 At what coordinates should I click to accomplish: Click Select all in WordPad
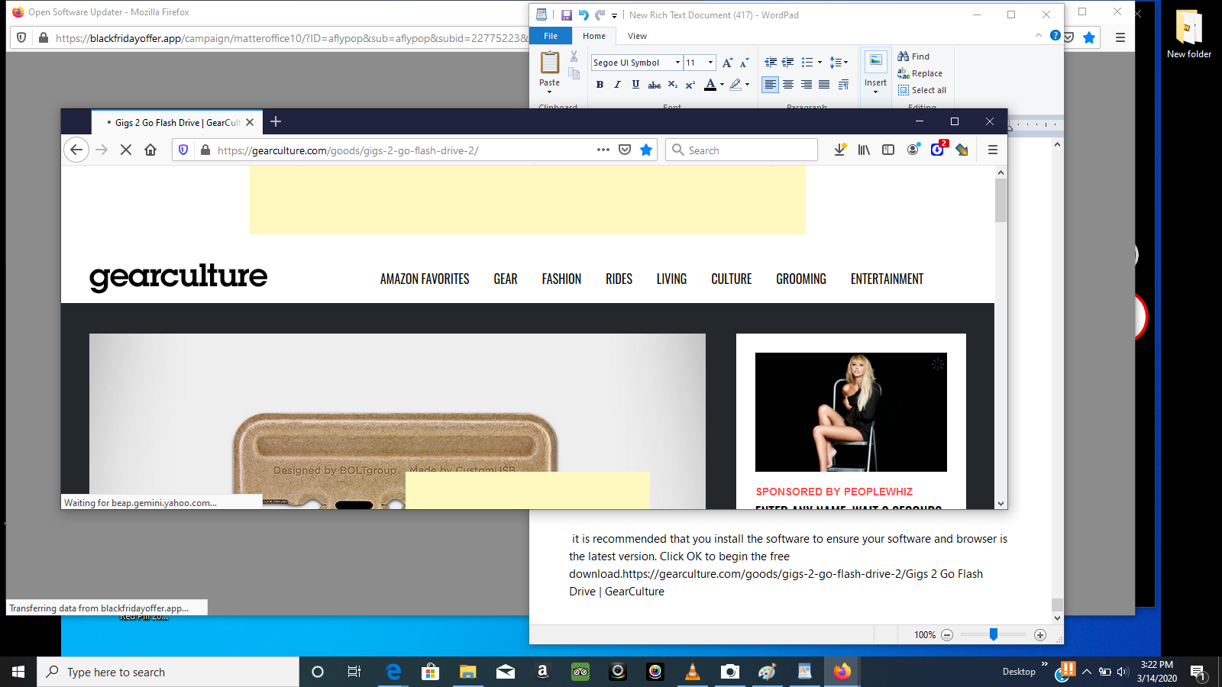[922, 90]
